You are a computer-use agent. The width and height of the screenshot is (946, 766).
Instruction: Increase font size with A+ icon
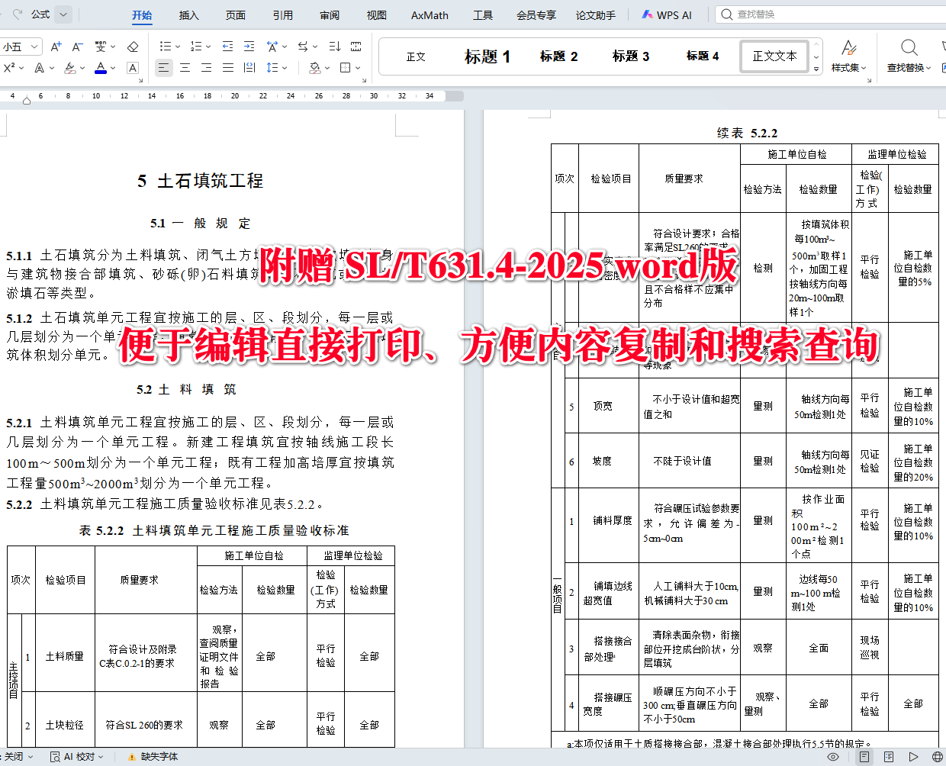(x=56, y=47)
